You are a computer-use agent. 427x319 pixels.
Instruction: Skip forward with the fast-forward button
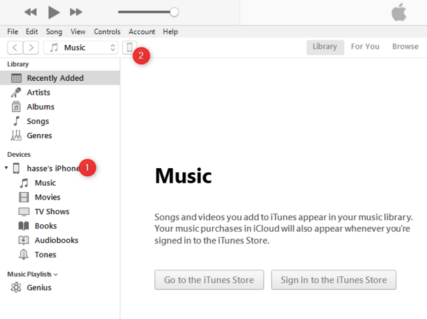tap(76, 12)
